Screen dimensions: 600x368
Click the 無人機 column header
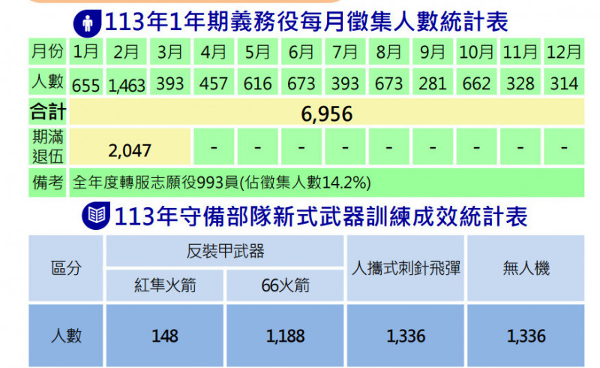(x=526, y=268)
